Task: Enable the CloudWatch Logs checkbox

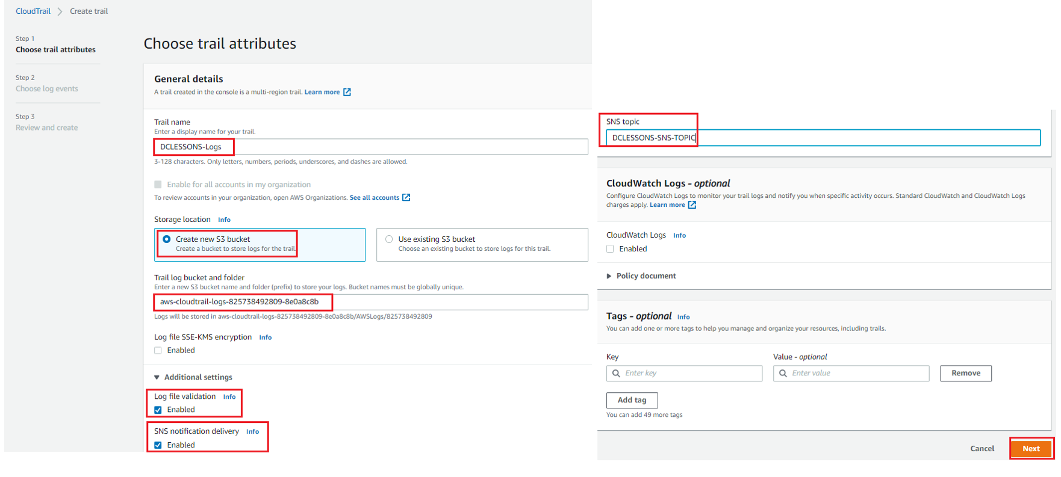Action: pos(610,249)
